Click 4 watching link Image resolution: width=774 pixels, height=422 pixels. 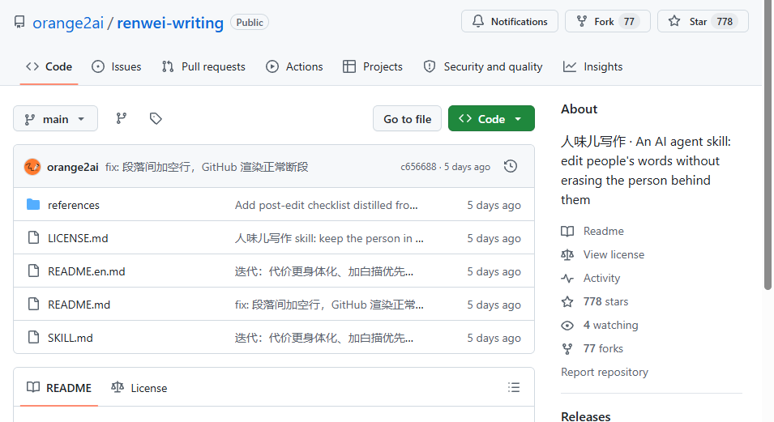(x=610, y=326)
